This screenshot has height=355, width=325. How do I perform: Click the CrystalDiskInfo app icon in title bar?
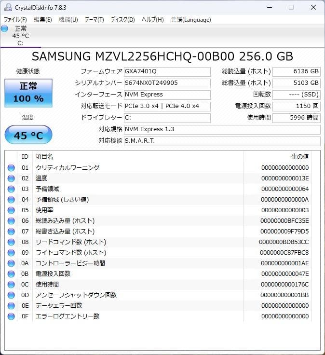[x=8, y=7]
